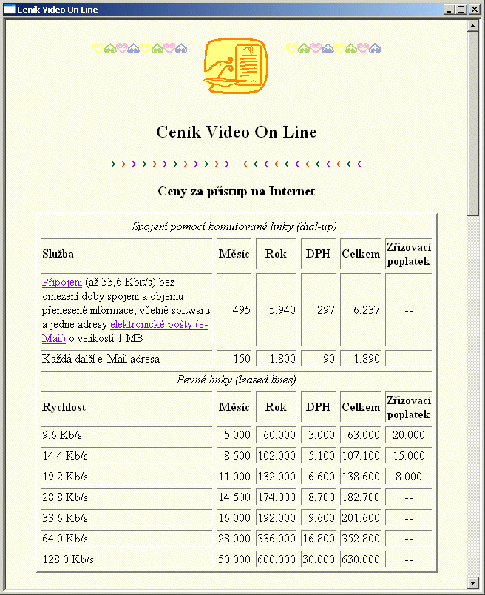Click the '14.4 Kb/s' speed row
The image size is (485, 595).
coord(126,456)
